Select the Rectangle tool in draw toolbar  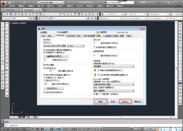click(x=2, y=37)
